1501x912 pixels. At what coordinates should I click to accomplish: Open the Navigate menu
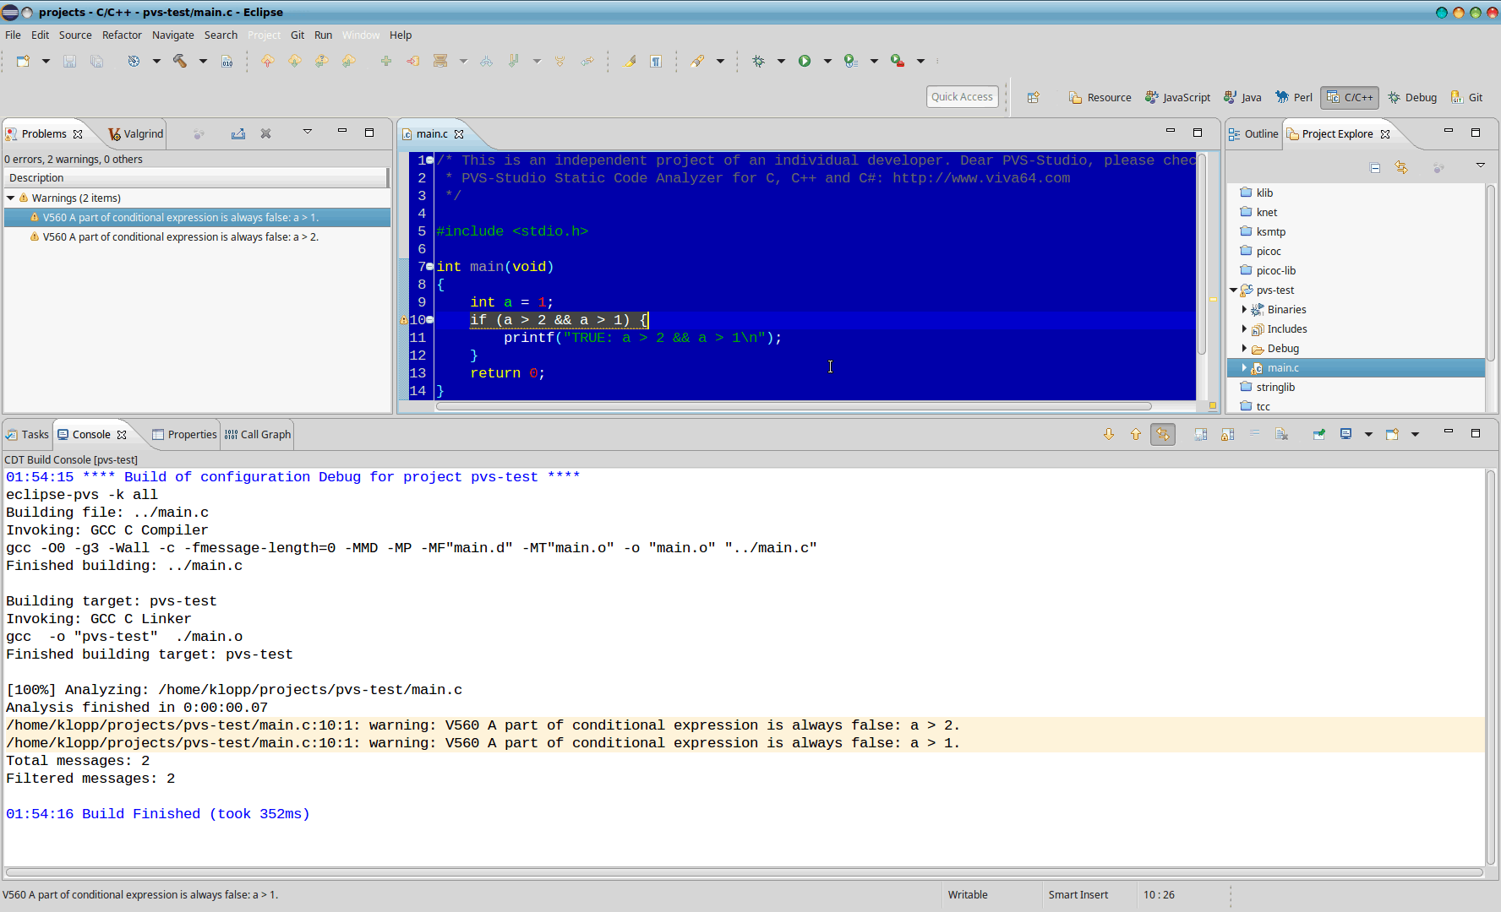(172, 35)
